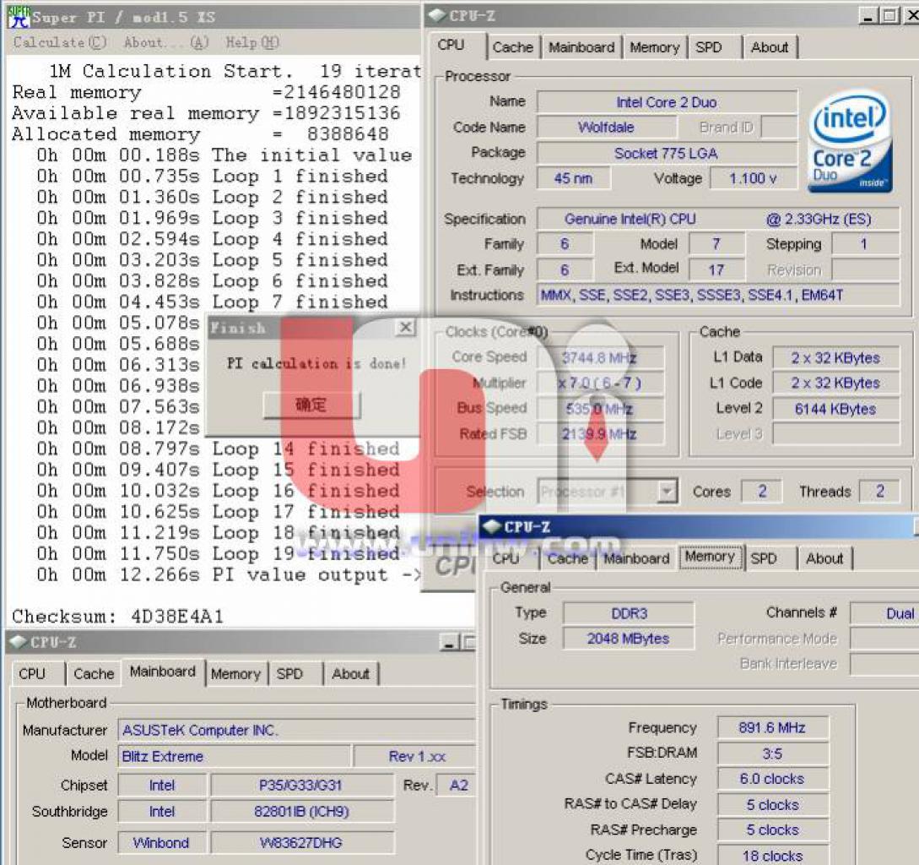Click the Channels value Dual

click(x=884, y=613)
